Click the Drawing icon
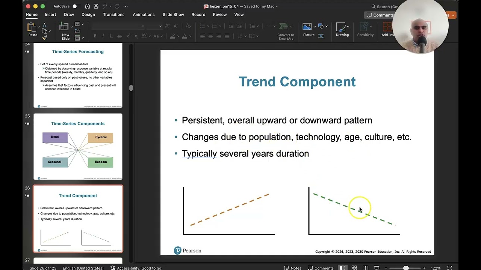The height and width of the screenshot is (270, 481). coord(341,27)
